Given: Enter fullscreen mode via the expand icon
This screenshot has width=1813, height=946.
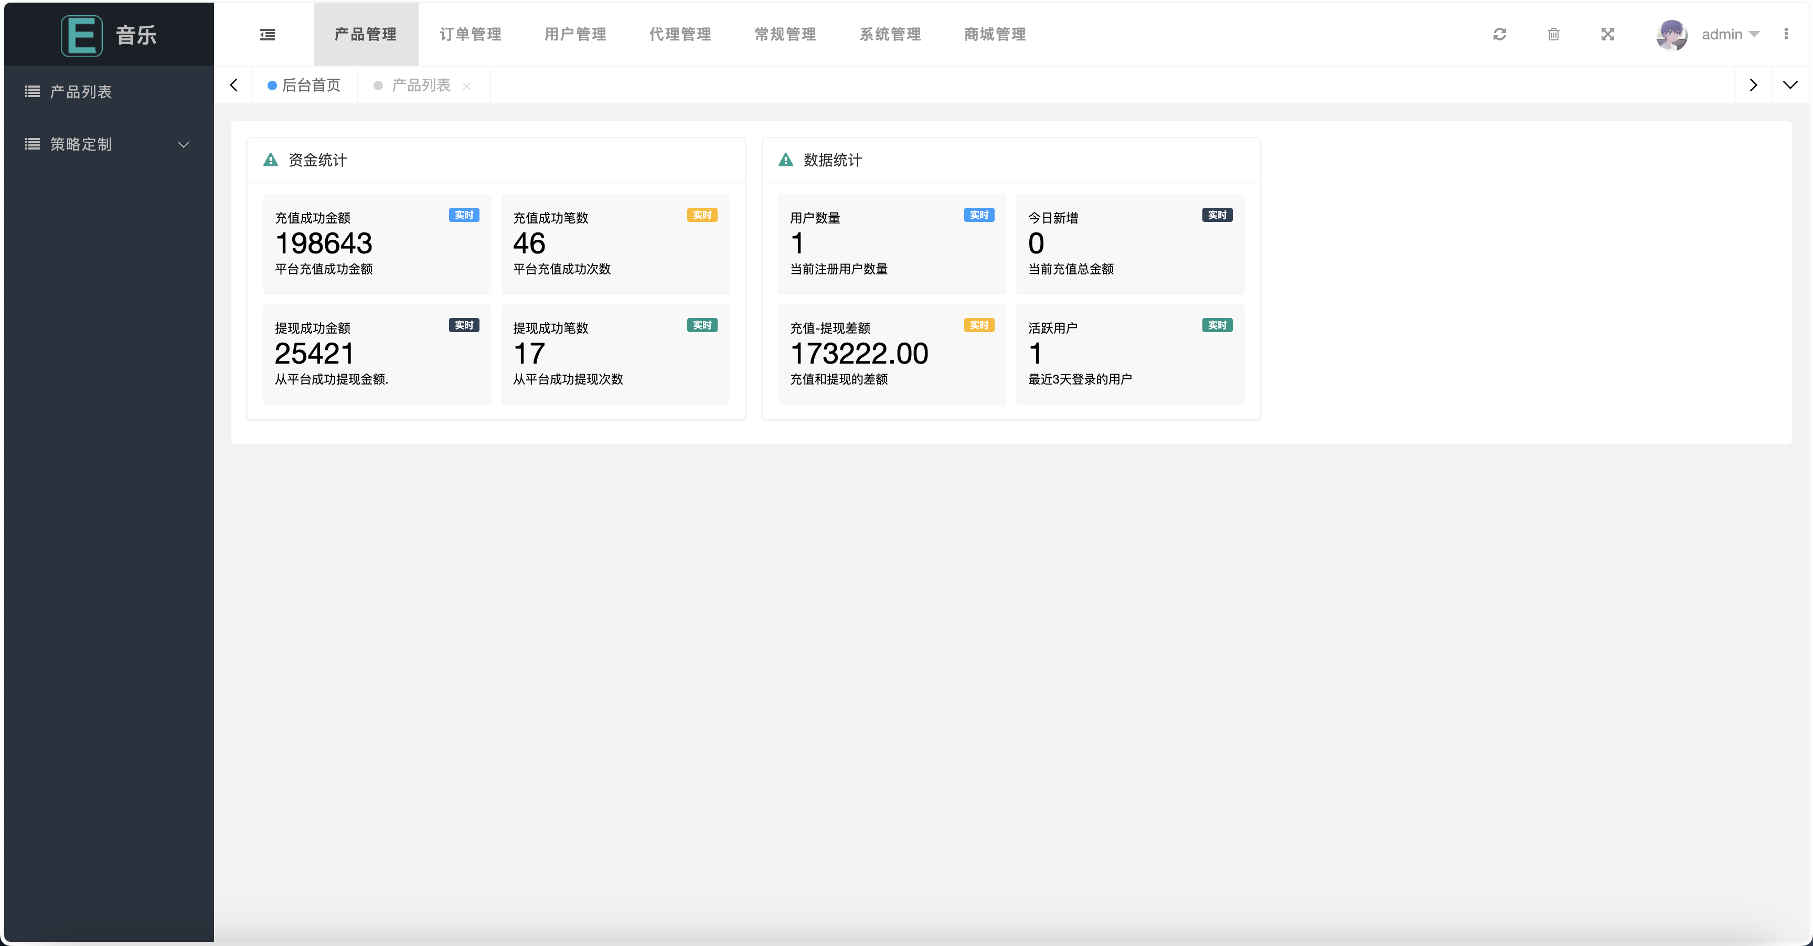Looking at the screenshot, I should tap(1608, 35).
